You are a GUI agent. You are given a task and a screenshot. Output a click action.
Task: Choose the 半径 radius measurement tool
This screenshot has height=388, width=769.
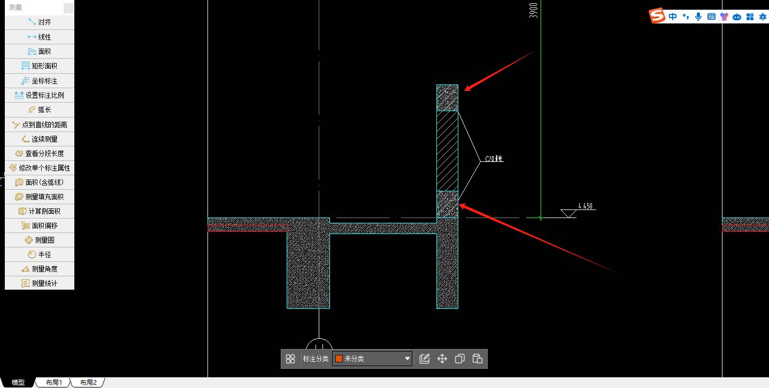pos(40,254)
